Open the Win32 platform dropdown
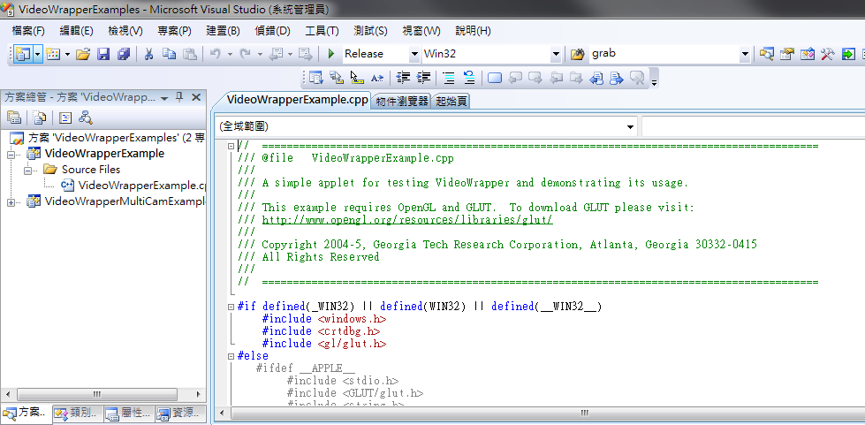 pyautogui.click(x=556, y=54)
